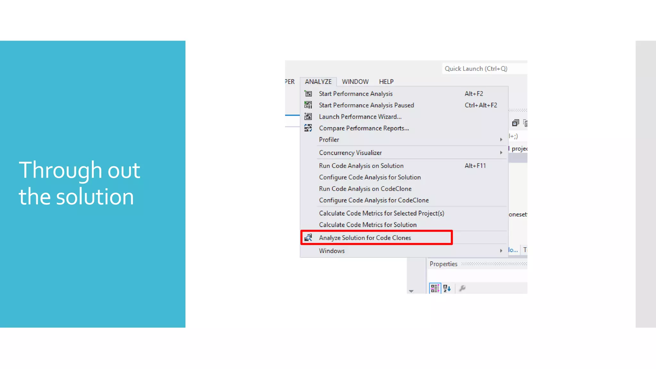
Task: Click the ANALYZE menu tab
Action: click(318, 82)
